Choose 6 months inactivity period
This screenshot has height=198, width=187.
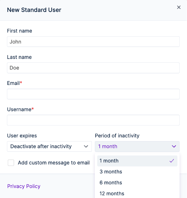click(x=137, y=183)
